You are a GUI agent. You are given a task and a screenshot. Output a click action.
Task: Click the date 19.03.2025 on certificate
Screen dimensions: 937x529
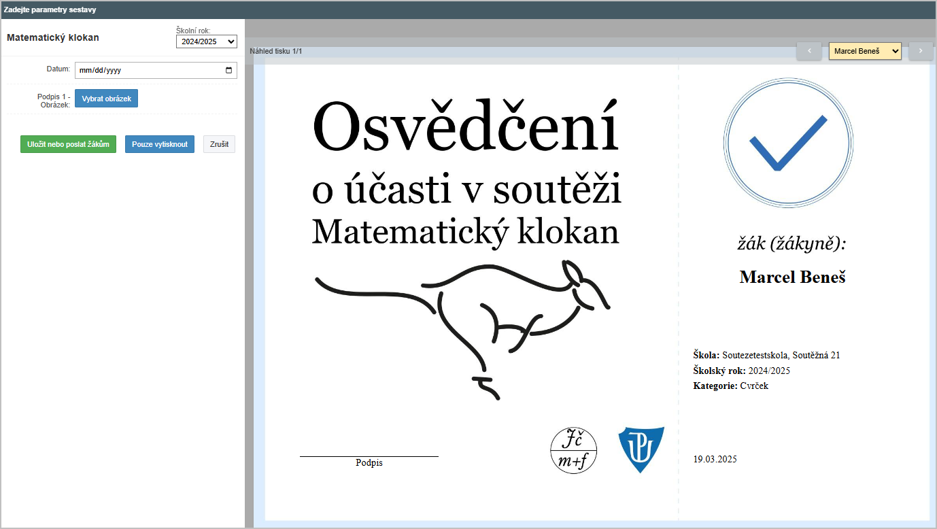point(715,459)
